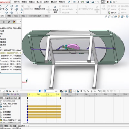Click the Print icon

[x=93, y=2]
